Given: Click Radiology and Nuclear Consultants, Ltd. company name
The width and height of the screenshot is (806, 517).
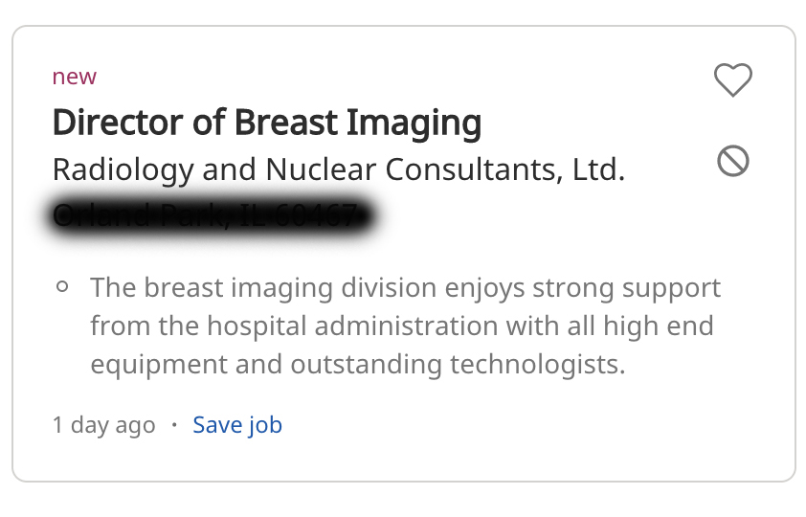Looking at the screenshot, I should [x=339, y=169].
